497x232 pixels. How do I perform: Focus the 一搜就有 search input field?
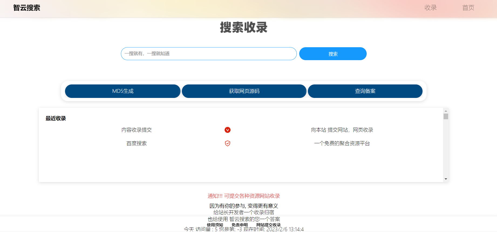coord(209,54)
